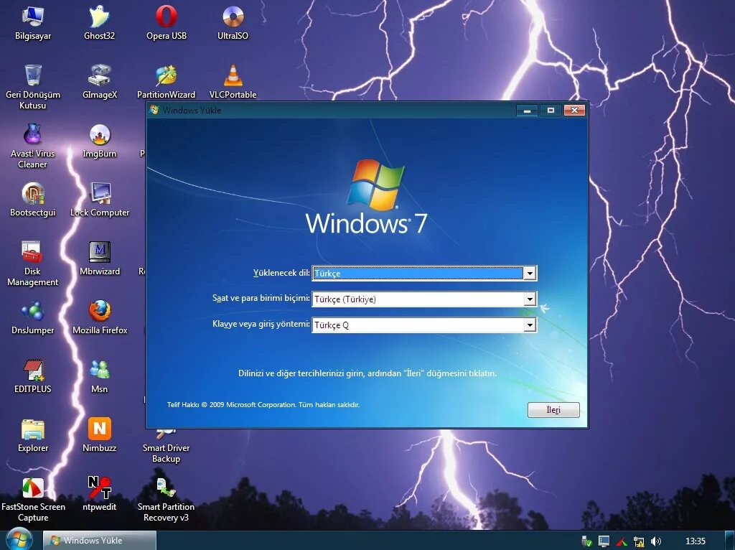
Task: Open the network warning tray icon
Action: click(638, 541)
